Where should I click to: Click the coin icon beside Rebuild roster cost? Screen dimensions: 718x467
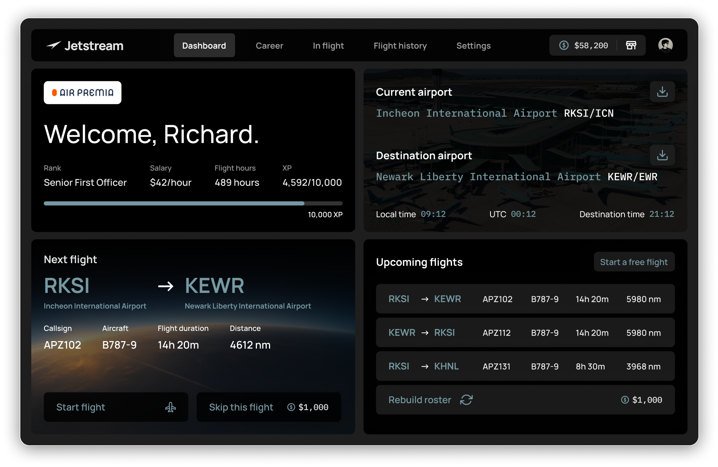[625, 400]
